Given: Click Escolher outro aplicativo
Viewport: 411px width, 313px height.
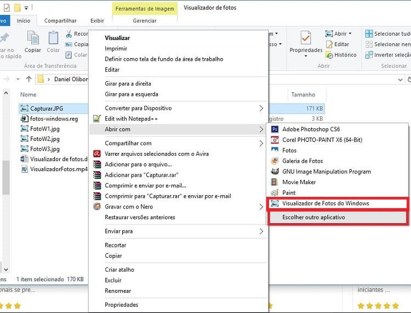Looking at the screenshot, I should pos(338,217).
